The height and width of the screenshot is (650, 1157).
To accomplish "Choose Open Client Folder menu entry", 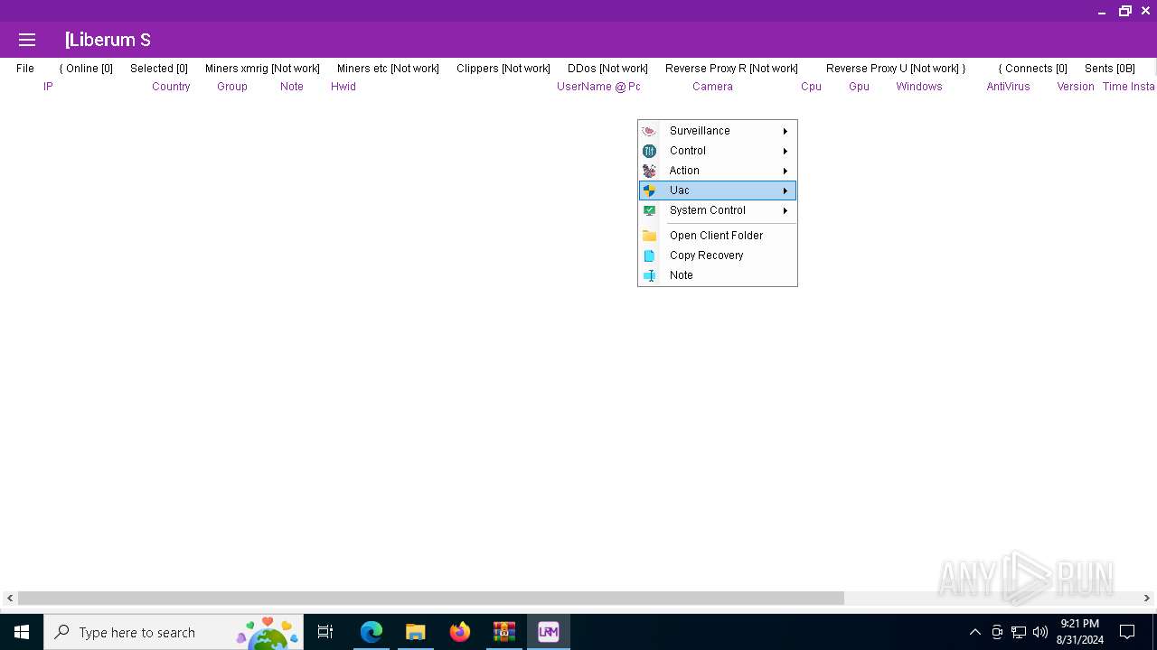I will click(x=716, y=236).
